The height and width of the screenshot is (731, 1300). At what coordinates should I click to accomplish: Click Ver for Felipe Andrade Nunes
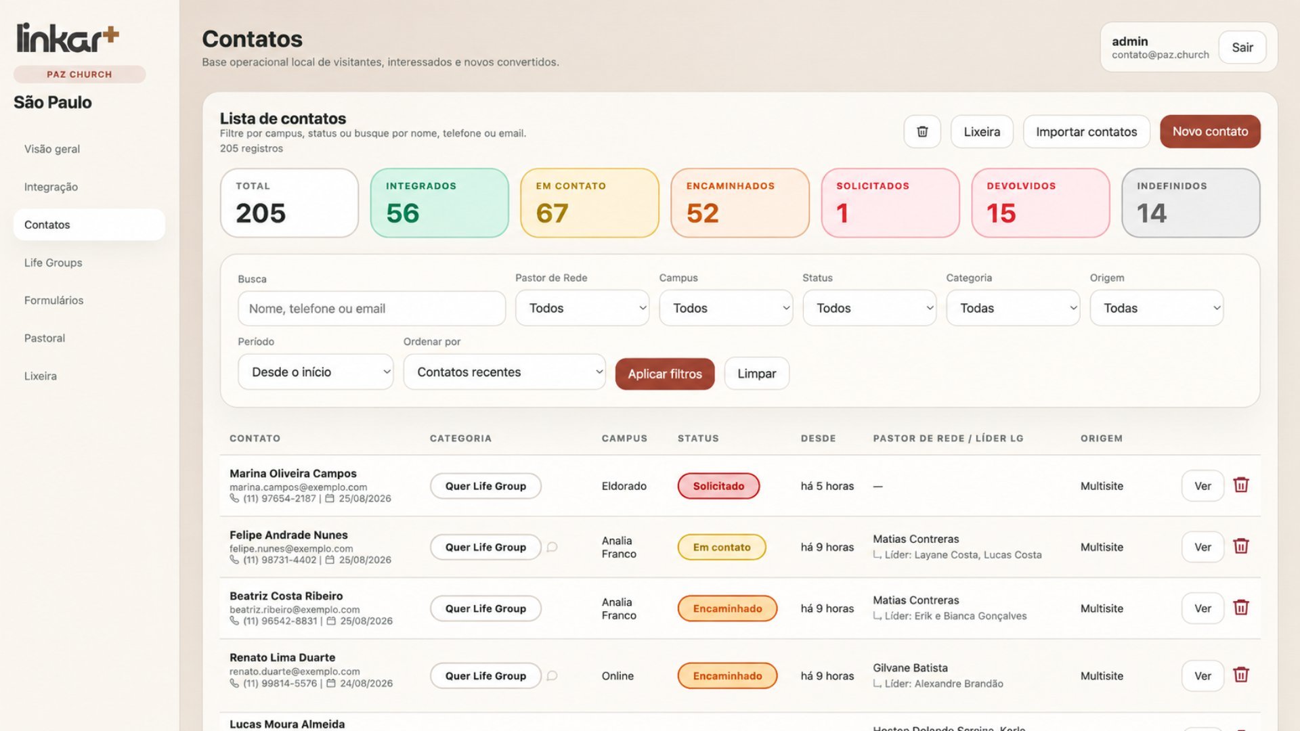(1202, 547)
